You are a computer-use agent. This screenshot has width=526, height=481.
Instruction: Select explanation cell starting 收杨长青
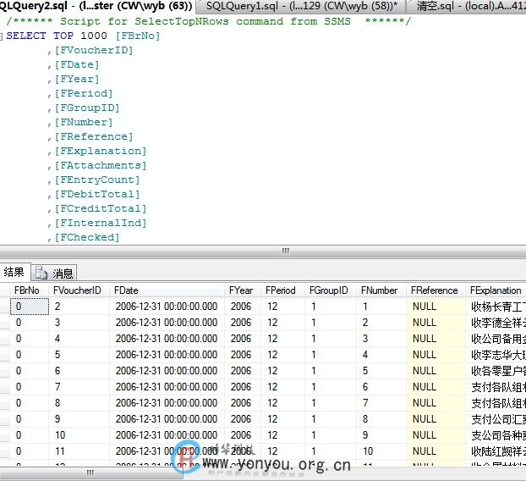(496, 307)
